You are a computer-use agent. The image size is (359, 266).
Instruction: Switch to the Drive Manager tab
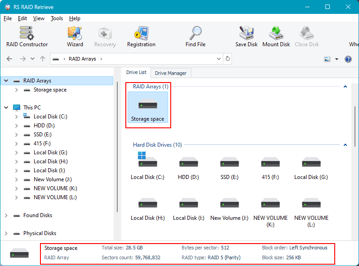[170, 73]
